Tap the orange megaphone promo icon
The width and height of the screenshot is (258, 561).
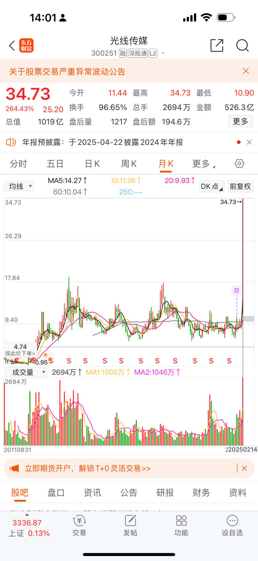tap(14, 468)
